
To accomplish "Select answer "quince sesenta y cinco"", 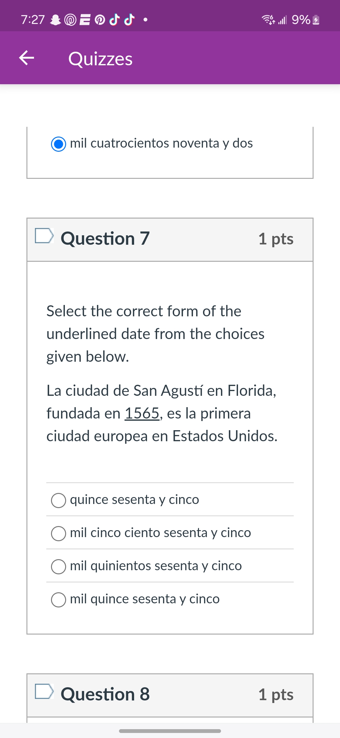I will click(x=59, y=500).
